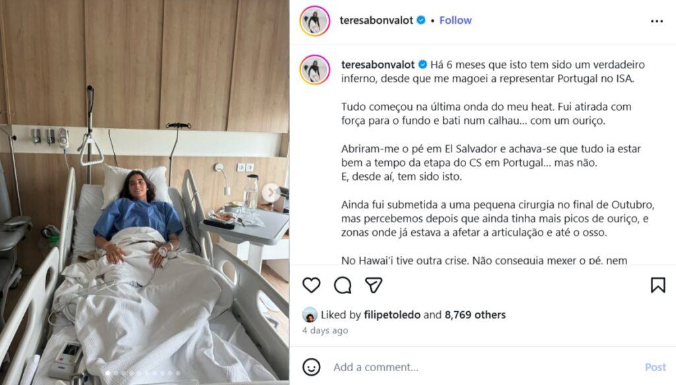Click the 4 days ago timestamp
Viewport: 676px width, 385px height.
325,330
